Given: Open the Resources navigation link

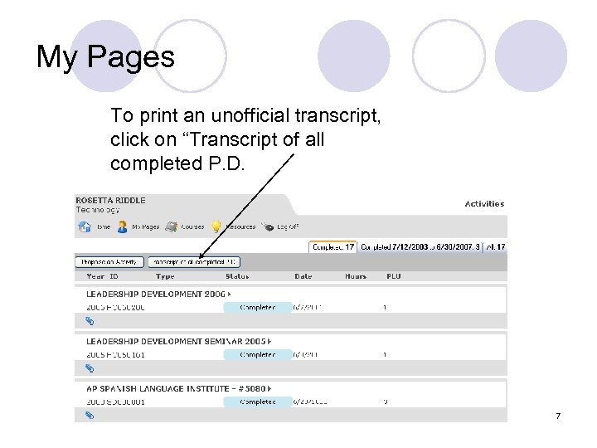Looking at the screenshot, I should (240, 226).
